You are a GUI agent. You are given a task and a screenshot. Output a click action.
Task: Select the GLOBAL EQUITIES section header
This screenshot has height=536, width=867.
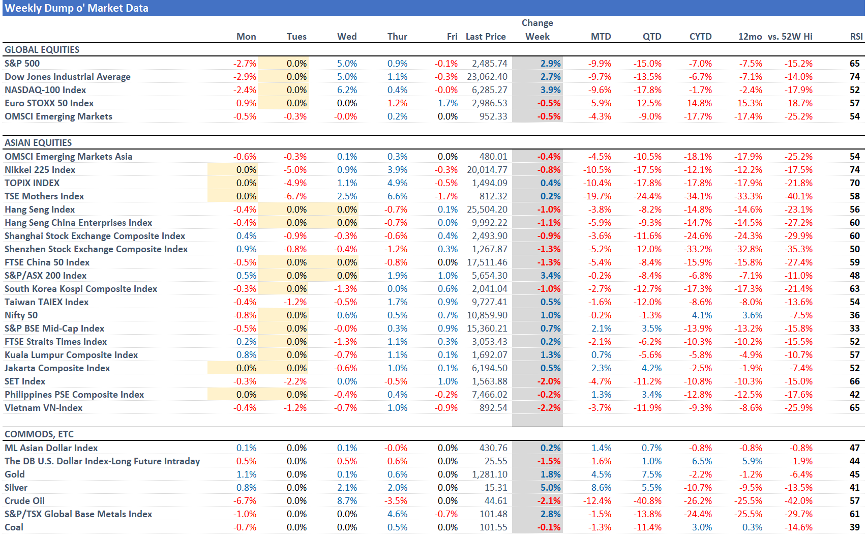tap(42, 50)
